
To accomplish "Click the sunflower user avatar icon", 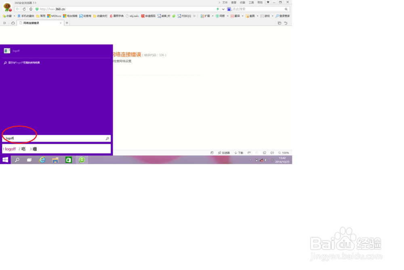I will [7, 7].
